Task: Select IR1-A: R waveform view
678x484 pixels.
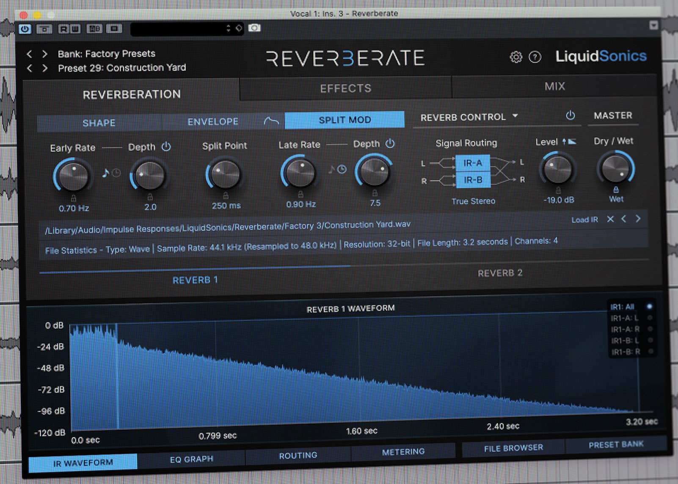Action: tap(632, 329)
